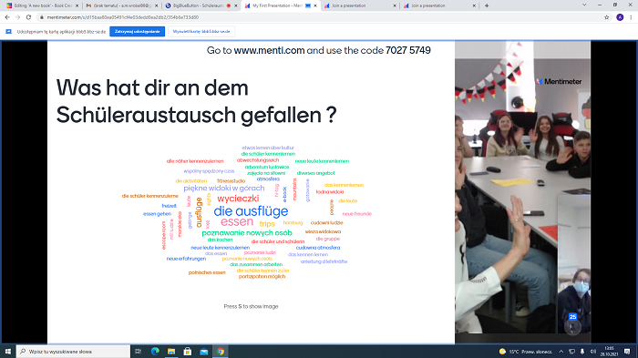
Task: Open the Chrome profile avatar
Action: click(620, 17)
